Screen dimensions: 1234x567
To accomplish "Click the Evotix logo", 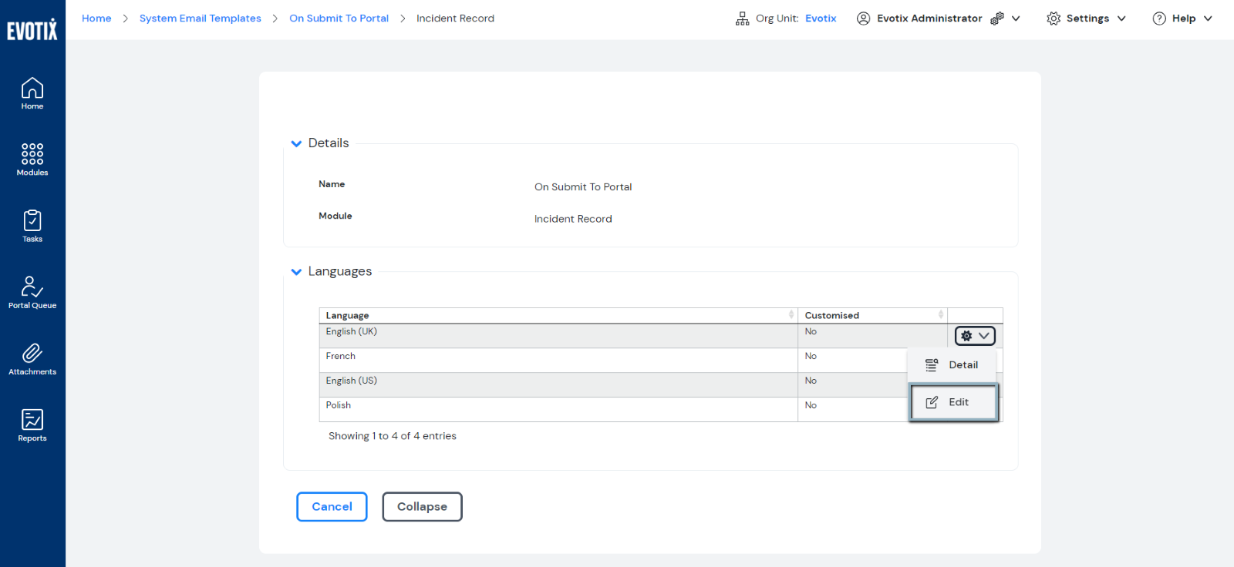I will pyautogui.click(x=32, y=29).
